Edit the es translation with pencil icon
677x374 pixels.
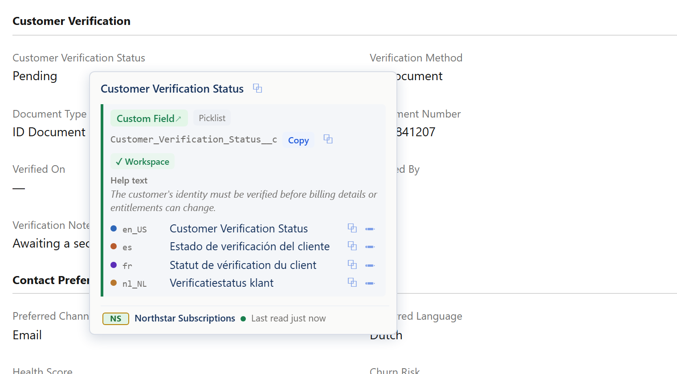[370, 247]
